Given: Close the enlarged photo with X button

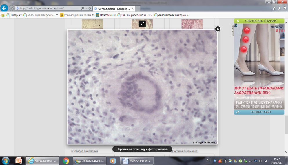Looking at the screenshot, I should pos(218,29).
